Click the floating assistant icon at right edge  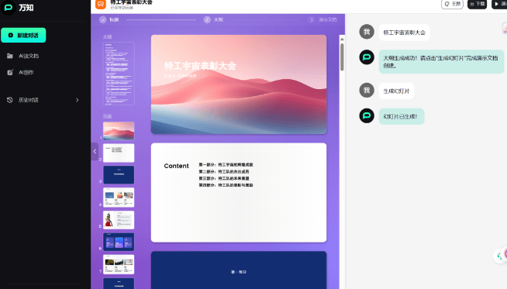pos(501,256)
